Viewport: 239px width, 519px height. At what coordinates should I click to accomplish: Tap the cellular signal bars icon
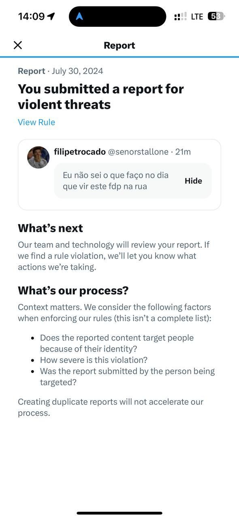click(180, 17)
